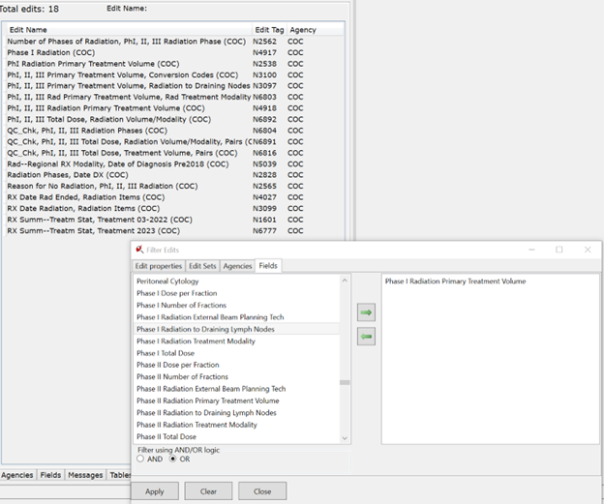
Task: Minimize the Filter Edits window
Action: [532, 250]
